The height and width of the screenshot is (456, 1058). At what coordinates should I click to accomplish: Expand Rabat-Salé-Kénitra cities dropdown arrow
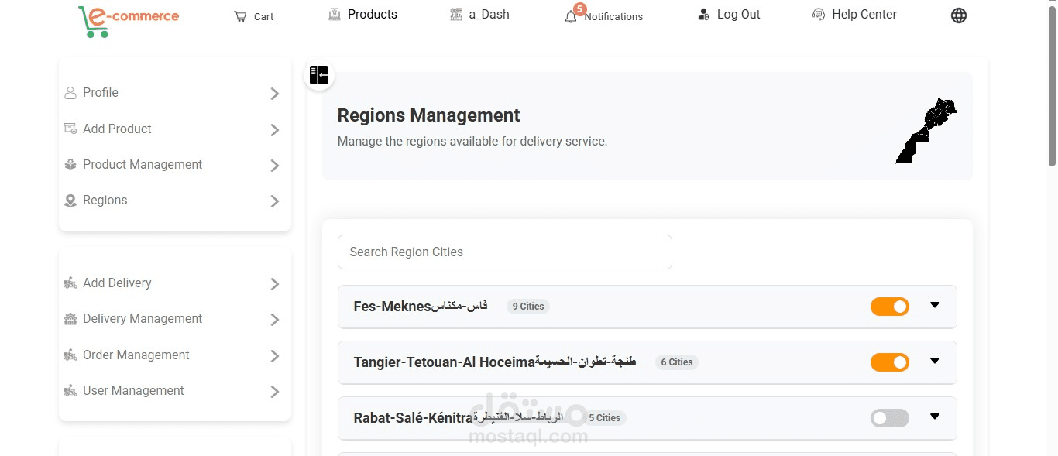pyautogui.click(x=935, y=417)
